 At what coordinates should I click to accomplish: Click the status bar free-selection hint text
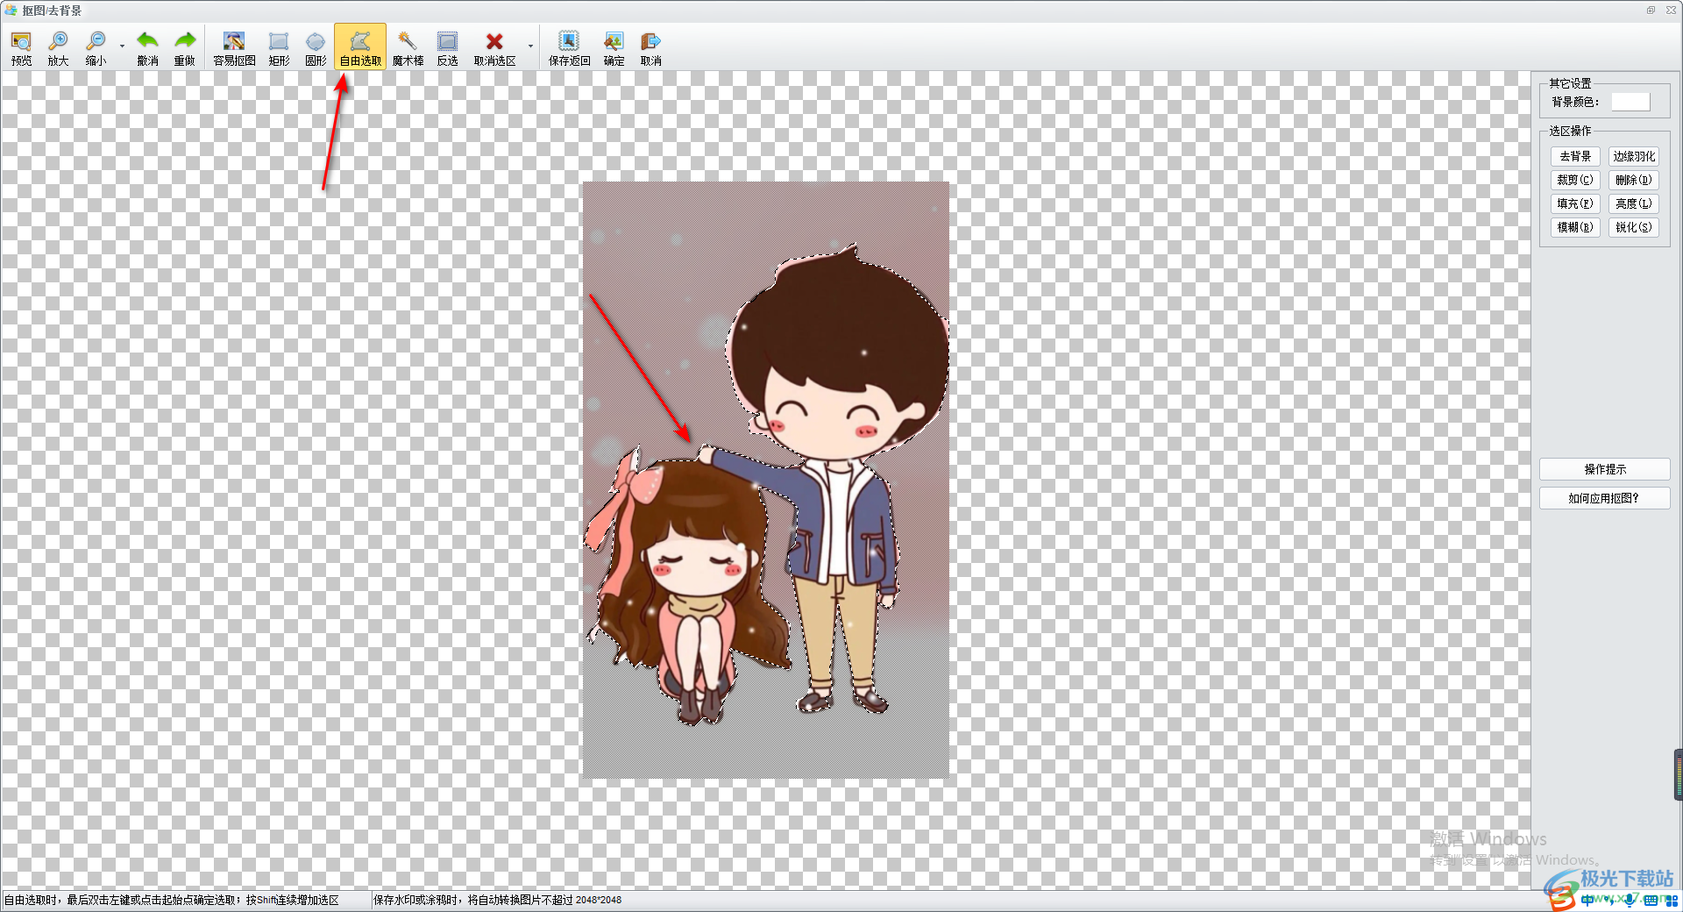point(172,900)
